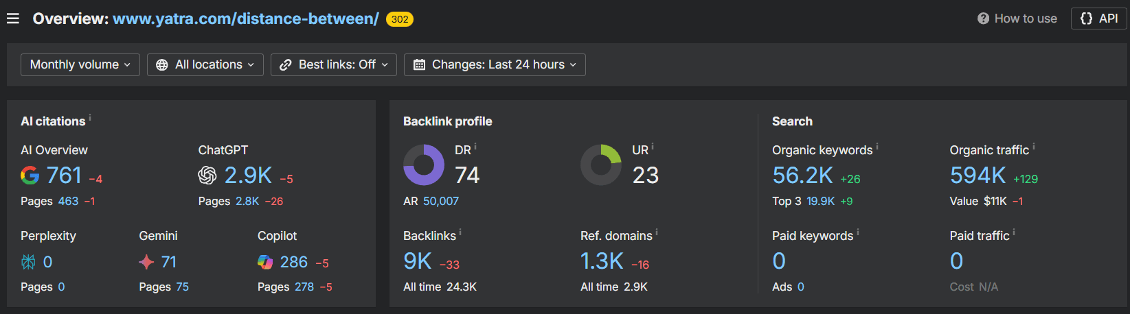
Task: Click the link icon in Best links filter
Action: (x=286, y=64)
